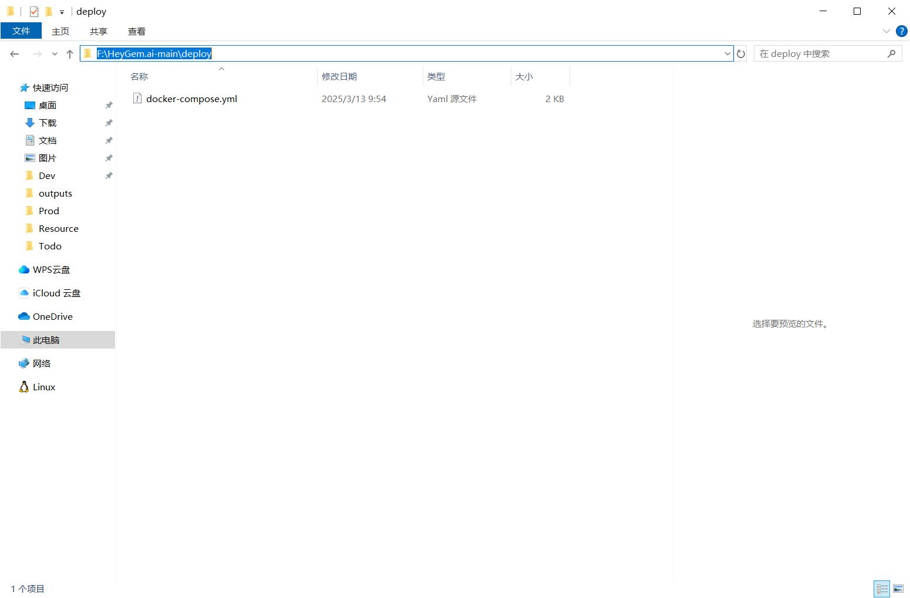Click the pin icon beside 下载

(x=109, y=123)
